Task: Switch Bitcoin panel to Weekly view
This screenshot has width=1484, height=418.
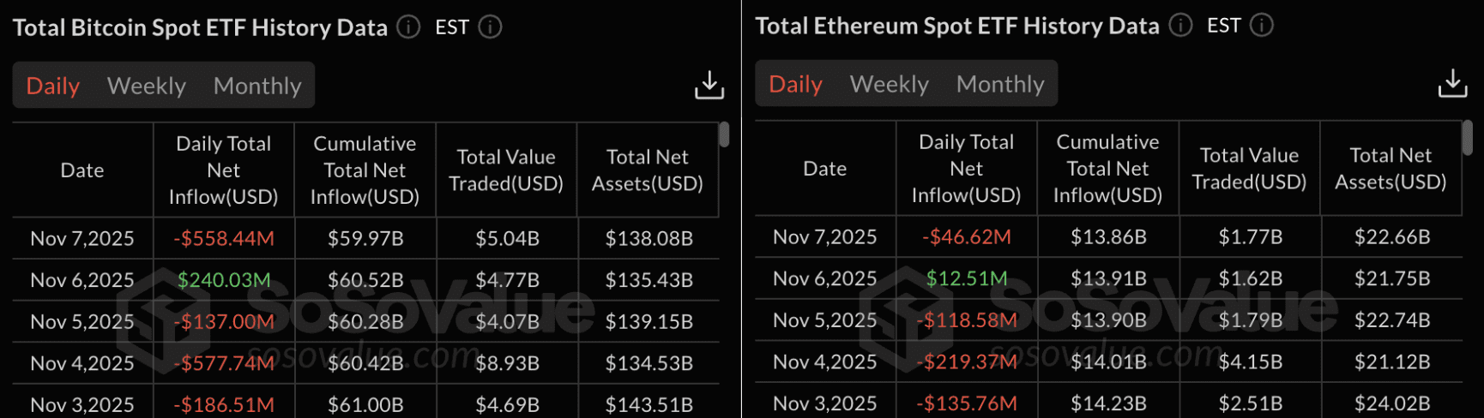Action: [x=147, y=86]
